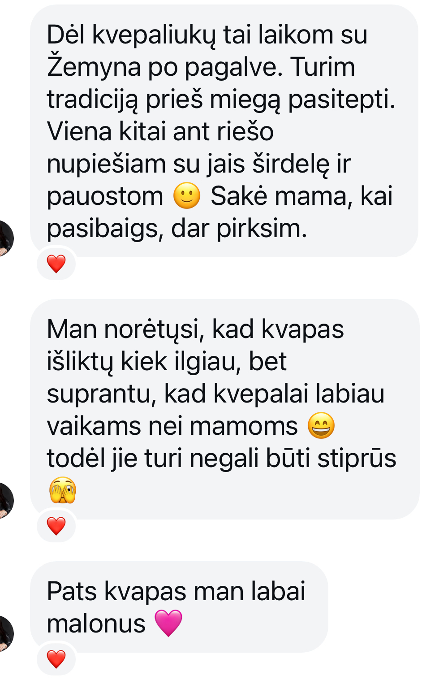Viewport: 426px width, 680px height.
Task: Select the message bubble starting 'Man norėtųsi'
Action: click(224, 409)
